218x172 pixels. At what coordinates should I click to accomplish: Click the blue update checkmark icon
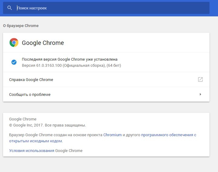point(14,62)
